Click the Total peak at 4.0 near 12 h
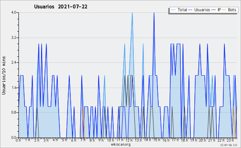The width and height of the screenshot is (241, 148). pyautogui.click(x=132, y=13)
